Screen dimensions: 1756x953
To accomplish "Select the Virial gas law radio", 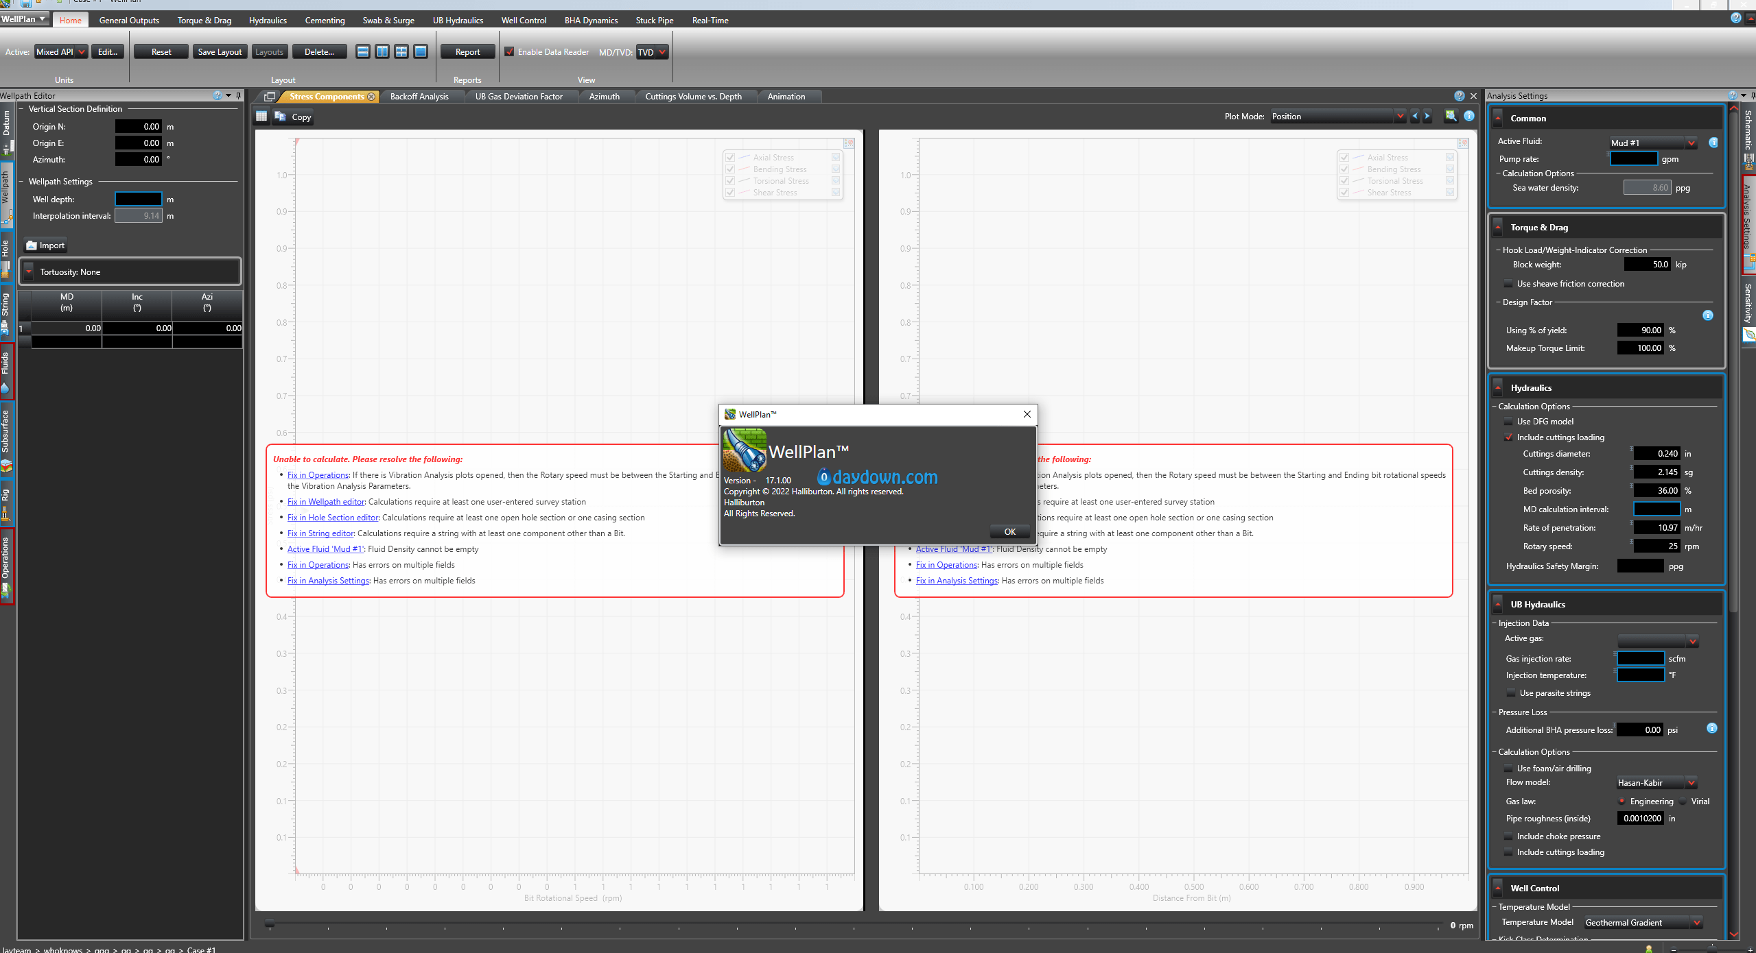I will (1683, 801).
